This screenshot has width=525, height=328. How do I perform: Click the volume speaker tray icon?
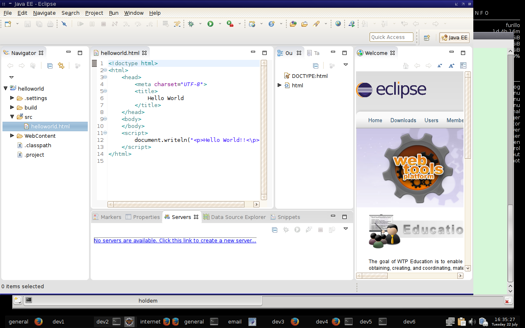pyautogui.click(x=472, y=321)
